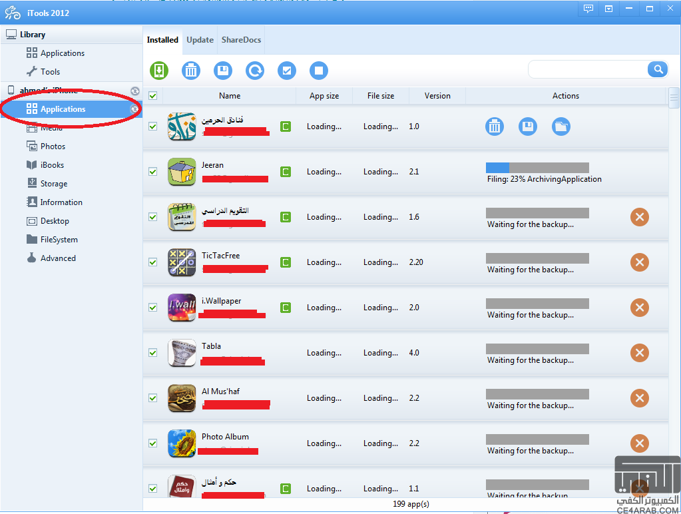Click the Tabla backup progress bar

pos(537,348)
